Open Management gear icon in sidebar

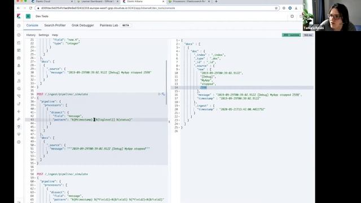19,142
